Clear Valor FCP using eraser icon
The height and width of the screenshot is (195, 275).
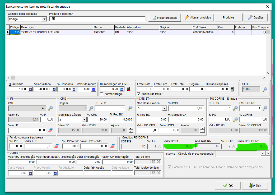click(56, 146)
